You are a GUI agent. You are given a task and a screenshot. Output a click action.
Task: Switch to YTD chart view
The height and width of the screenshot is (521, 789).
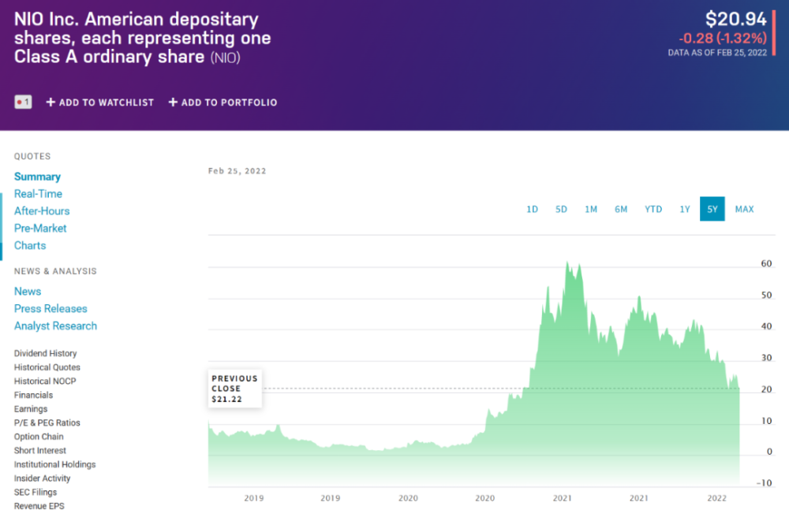(x=653, y=209)
